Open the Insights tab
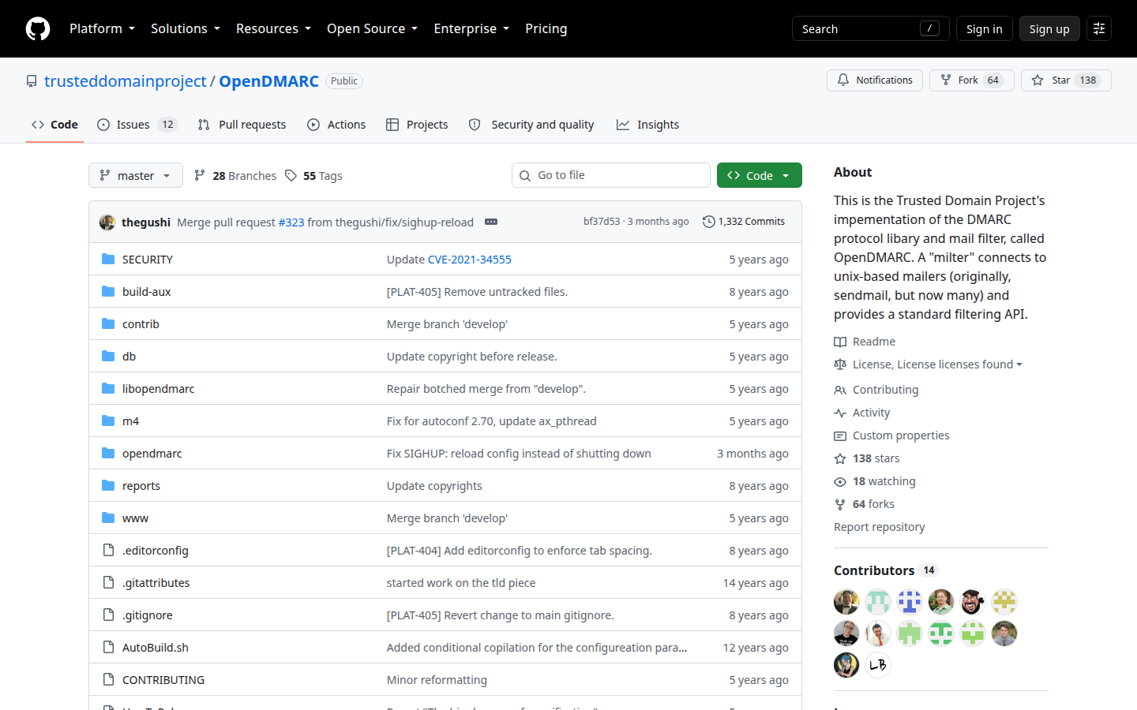Image resolution: width=1137 pixels, height=710 pixels. click(647, 125)
